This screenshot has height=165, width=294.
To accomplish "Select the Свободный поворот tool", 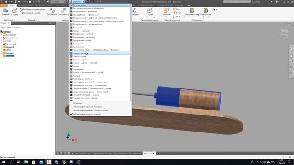I will pos(30,13).
